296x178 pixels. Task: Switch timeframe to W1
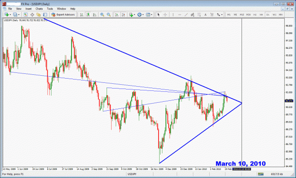pos(274,15)
